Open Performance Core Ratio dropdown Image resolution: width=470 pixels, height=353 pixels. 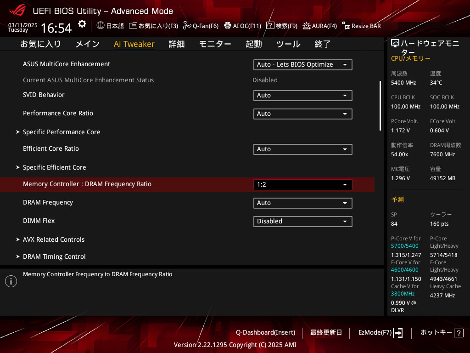pos(303,114)
